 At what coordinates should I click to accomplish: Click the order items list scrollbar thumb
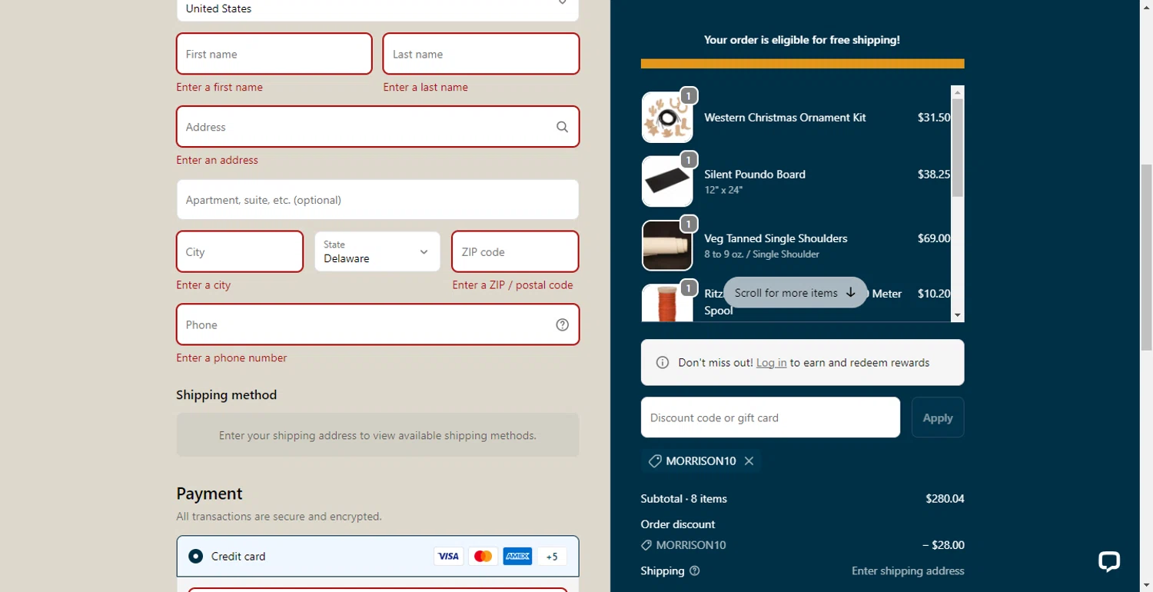coord(957,147)
